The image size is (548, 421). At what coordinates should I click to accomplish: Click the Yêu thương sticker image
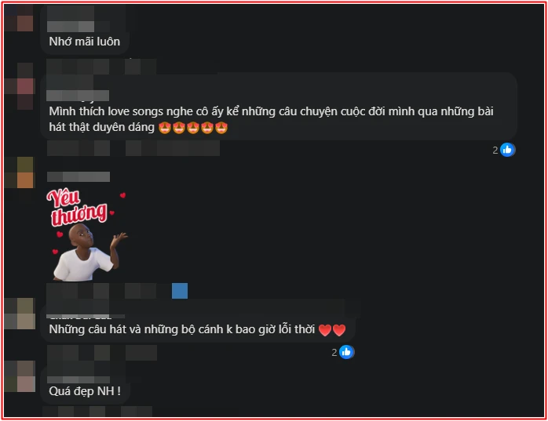click(x=86, y=234)
